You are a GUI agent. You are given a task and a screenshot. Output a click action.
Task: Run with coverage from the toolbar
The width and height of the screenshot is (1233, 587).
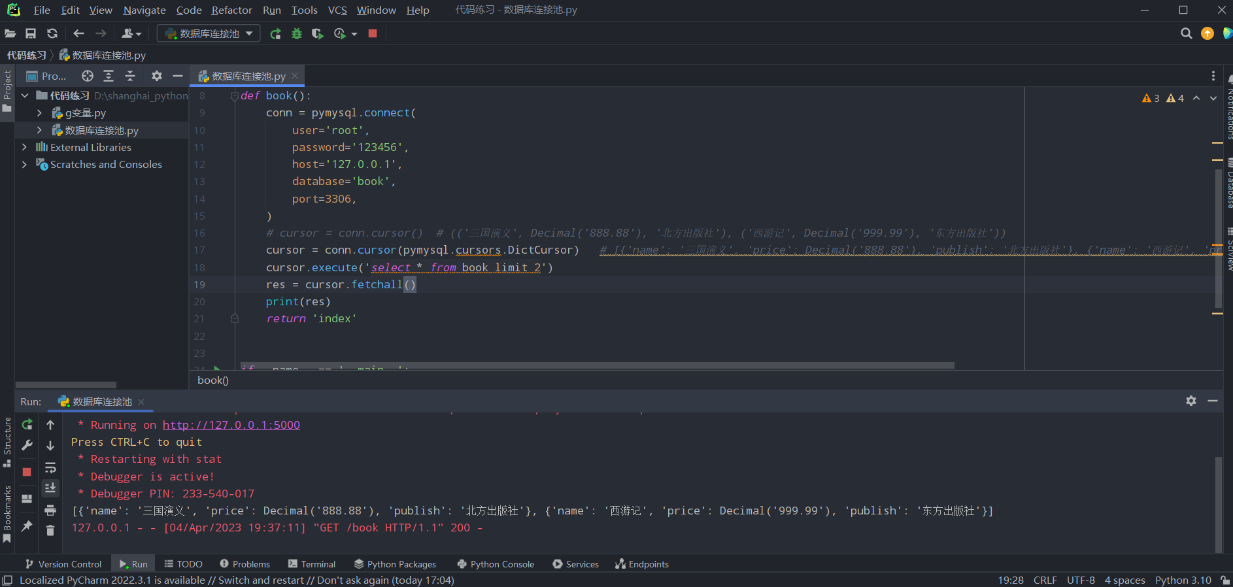point(318,33)
